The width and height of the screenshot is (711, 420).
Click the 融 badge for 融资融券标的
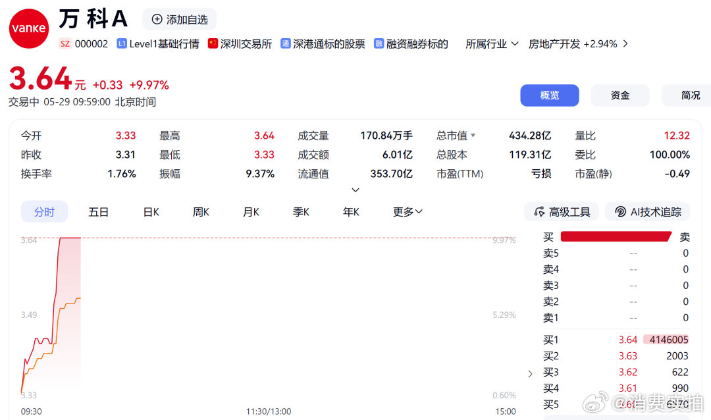(x=379, y=43)
